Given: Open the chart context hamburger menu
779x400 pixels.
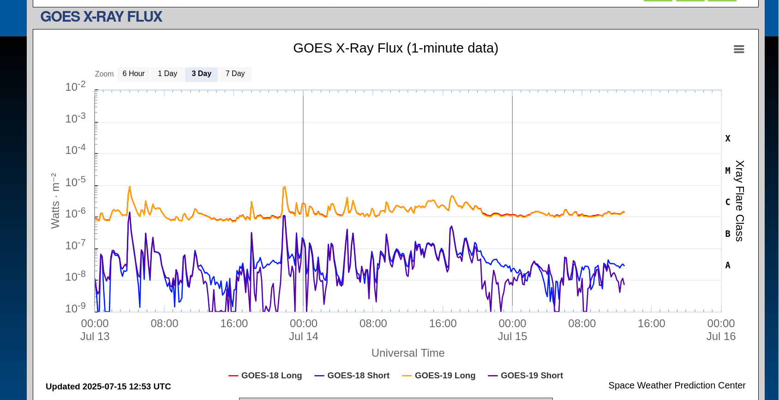Looking at the screenshot, I should click(x=739, y=49).
